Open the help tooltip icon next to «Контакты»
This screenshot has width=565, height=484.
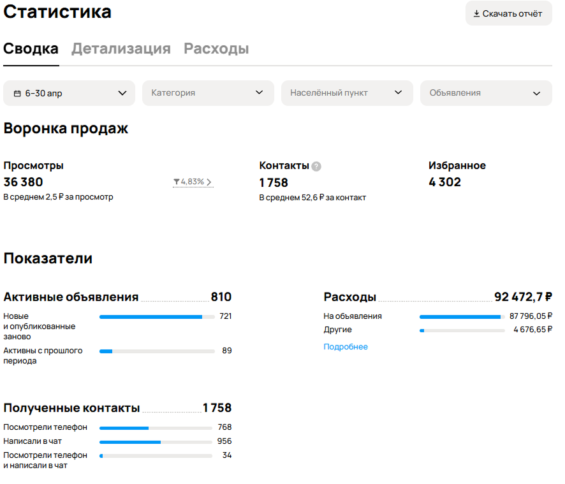click(316, 166)
